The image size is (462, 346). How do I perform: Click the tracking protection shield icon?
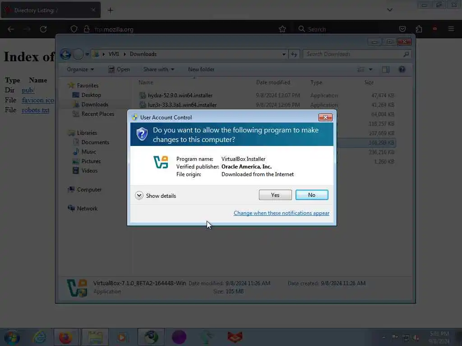click(74, 29)
